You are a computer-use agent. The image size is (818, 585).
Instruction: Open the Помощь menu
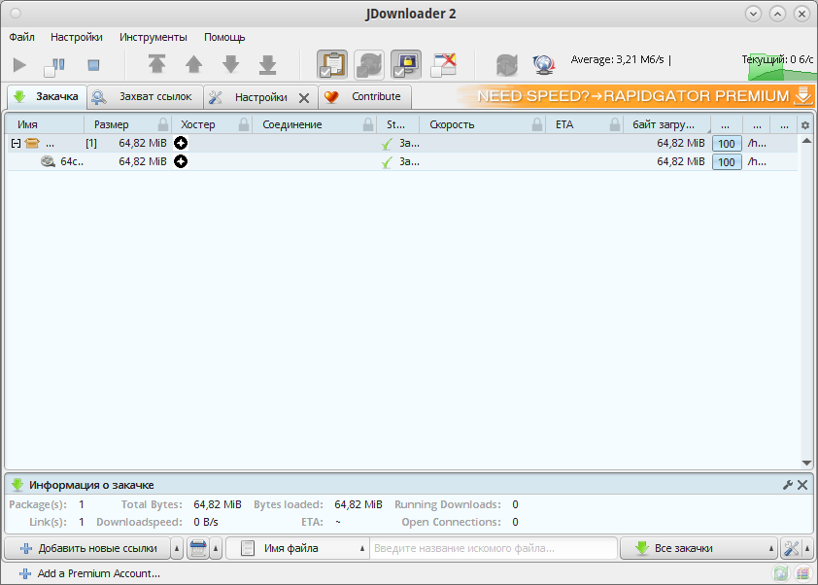[x=224, y=37]
